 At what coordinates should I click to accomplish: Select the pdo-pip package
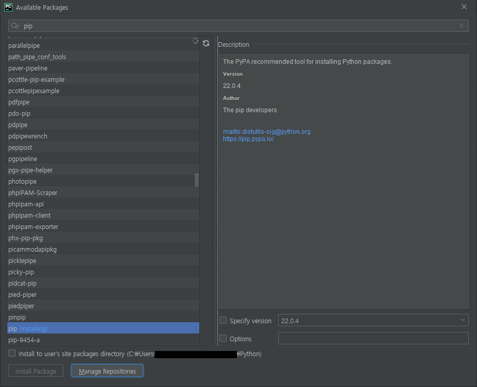coord(103,113)
